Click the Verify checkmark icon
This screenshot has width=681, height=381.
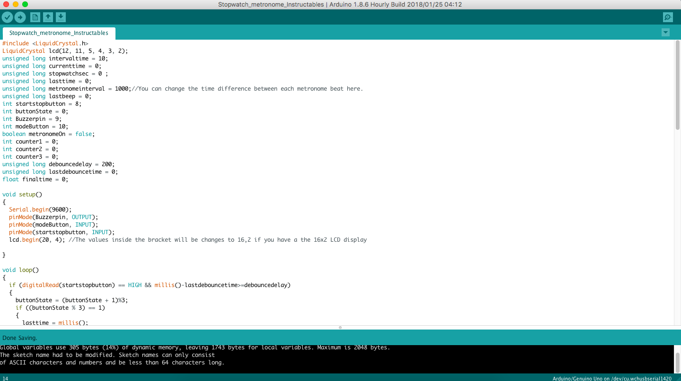[x=7, y=17]
